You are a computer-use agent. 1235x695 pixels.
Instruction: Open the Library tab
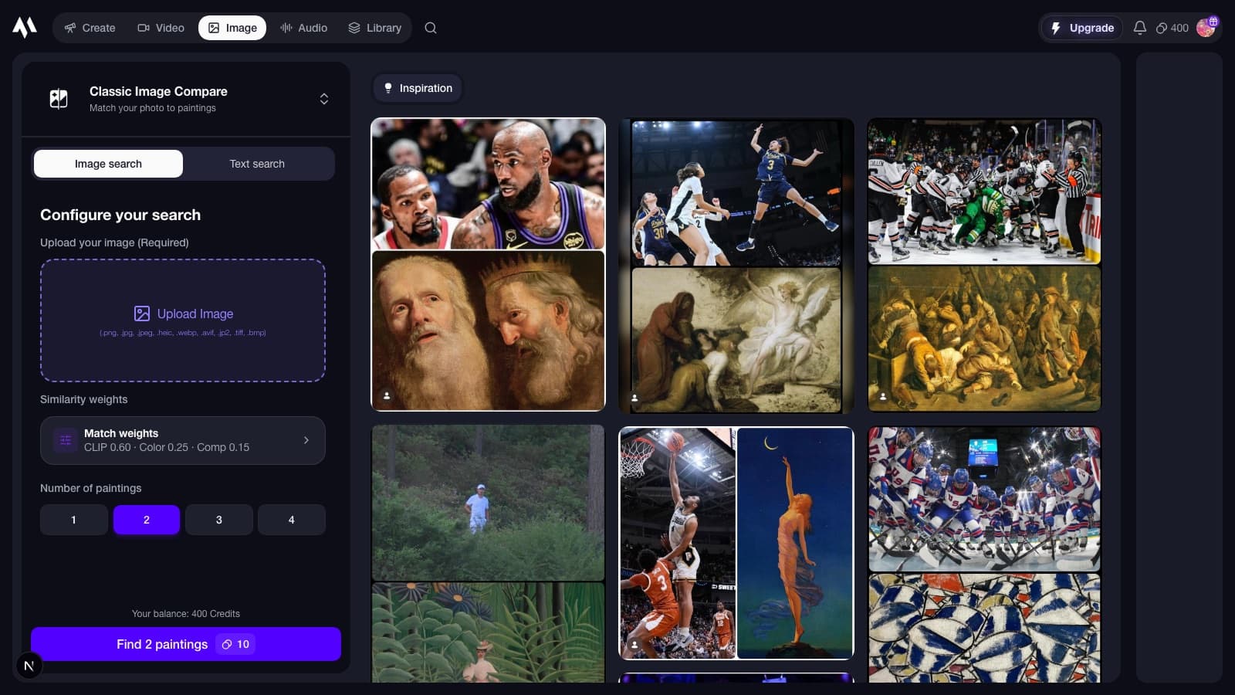tap(375, 28)
